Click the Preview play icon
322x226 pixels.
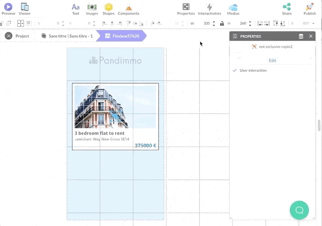click(8, 7)
